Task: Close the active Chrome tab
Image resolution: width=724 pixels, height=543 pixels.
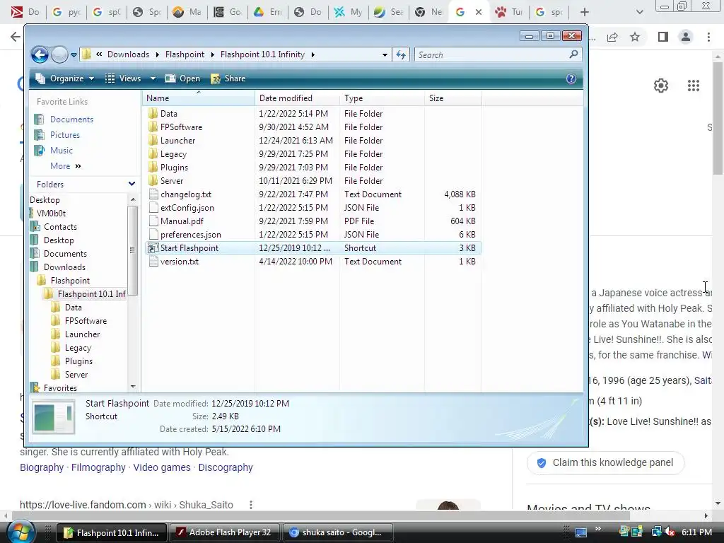Action: (479, 12)
